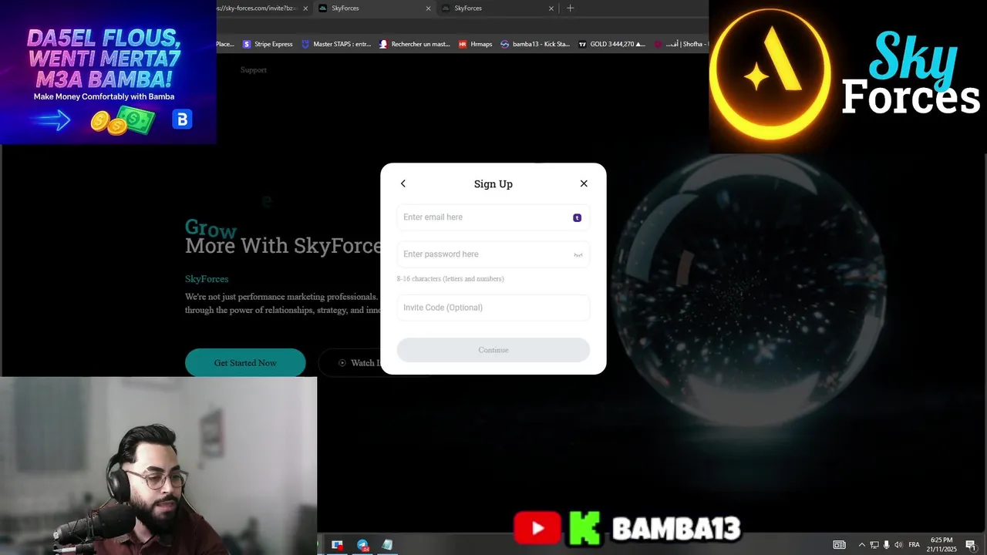
Task: Open the purple autofill icon in email field
Action: 577,217
